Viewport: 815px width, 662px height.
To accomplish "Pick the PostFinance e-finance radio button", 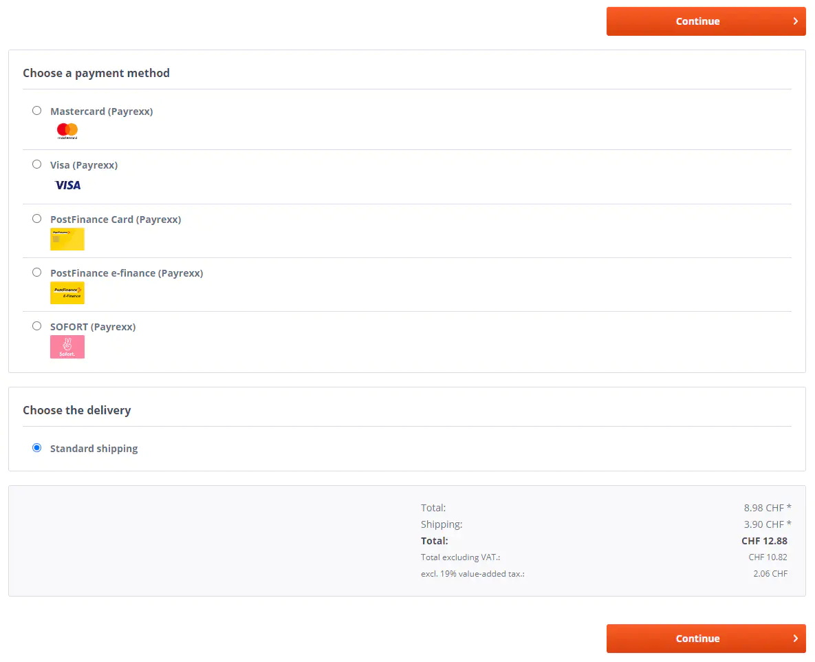I will (x=37, y=273).
